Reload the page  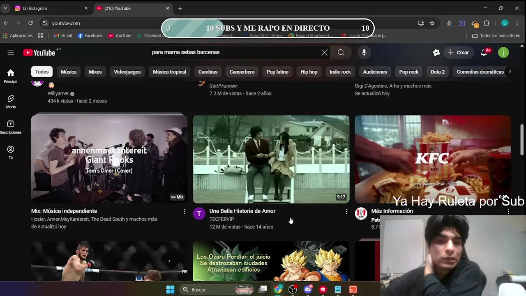30,23
